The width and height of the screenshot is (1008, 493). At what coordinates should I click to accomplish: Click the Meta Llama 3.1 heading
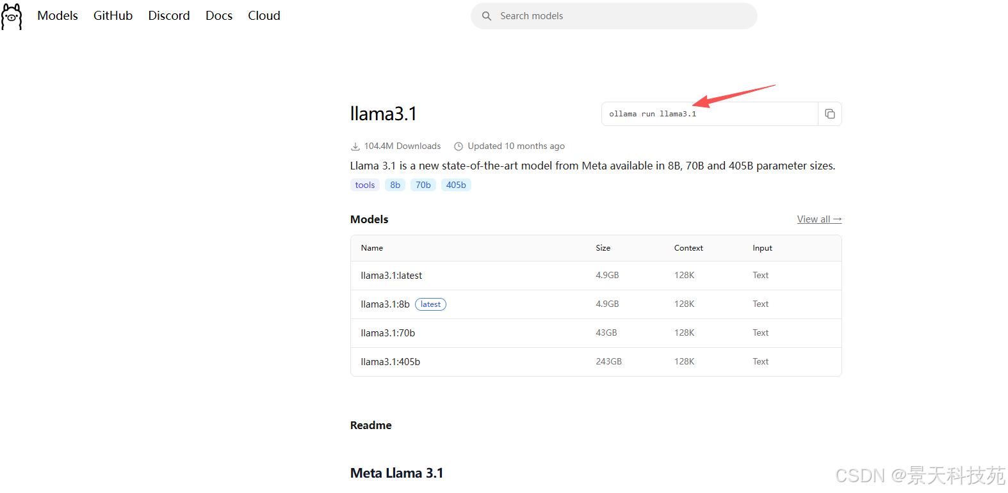coord(397,473)
